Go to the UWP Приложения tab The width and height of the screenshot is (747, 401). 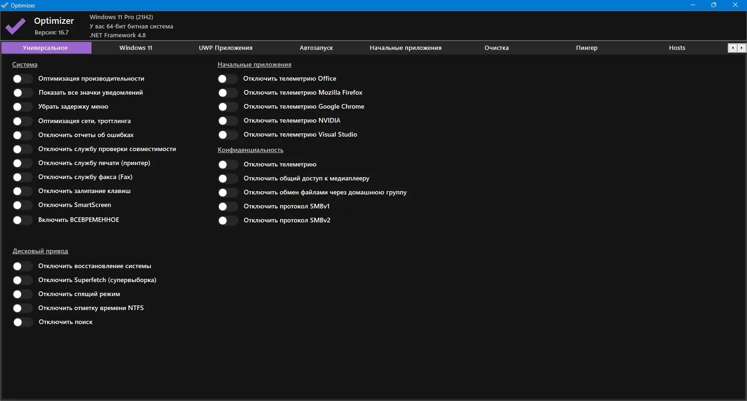[x=226, y=48]
